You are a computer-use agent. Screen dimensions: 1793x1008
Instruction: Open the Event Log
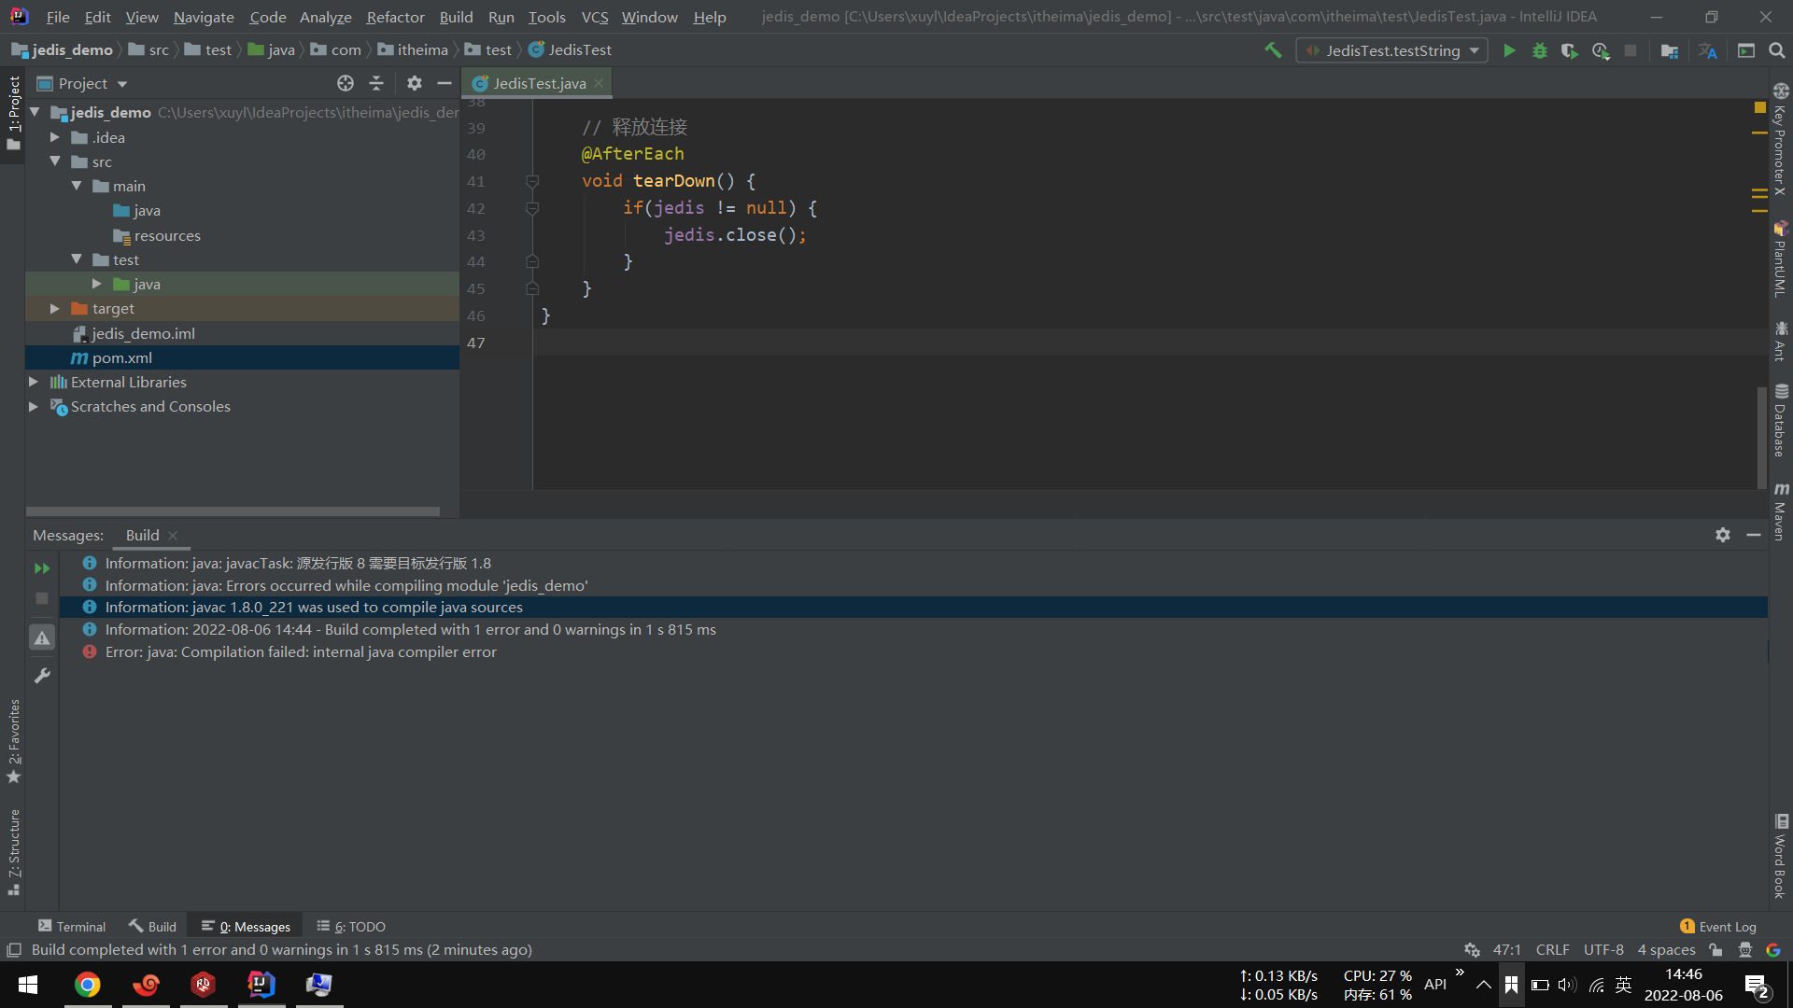coord(1717,926)
